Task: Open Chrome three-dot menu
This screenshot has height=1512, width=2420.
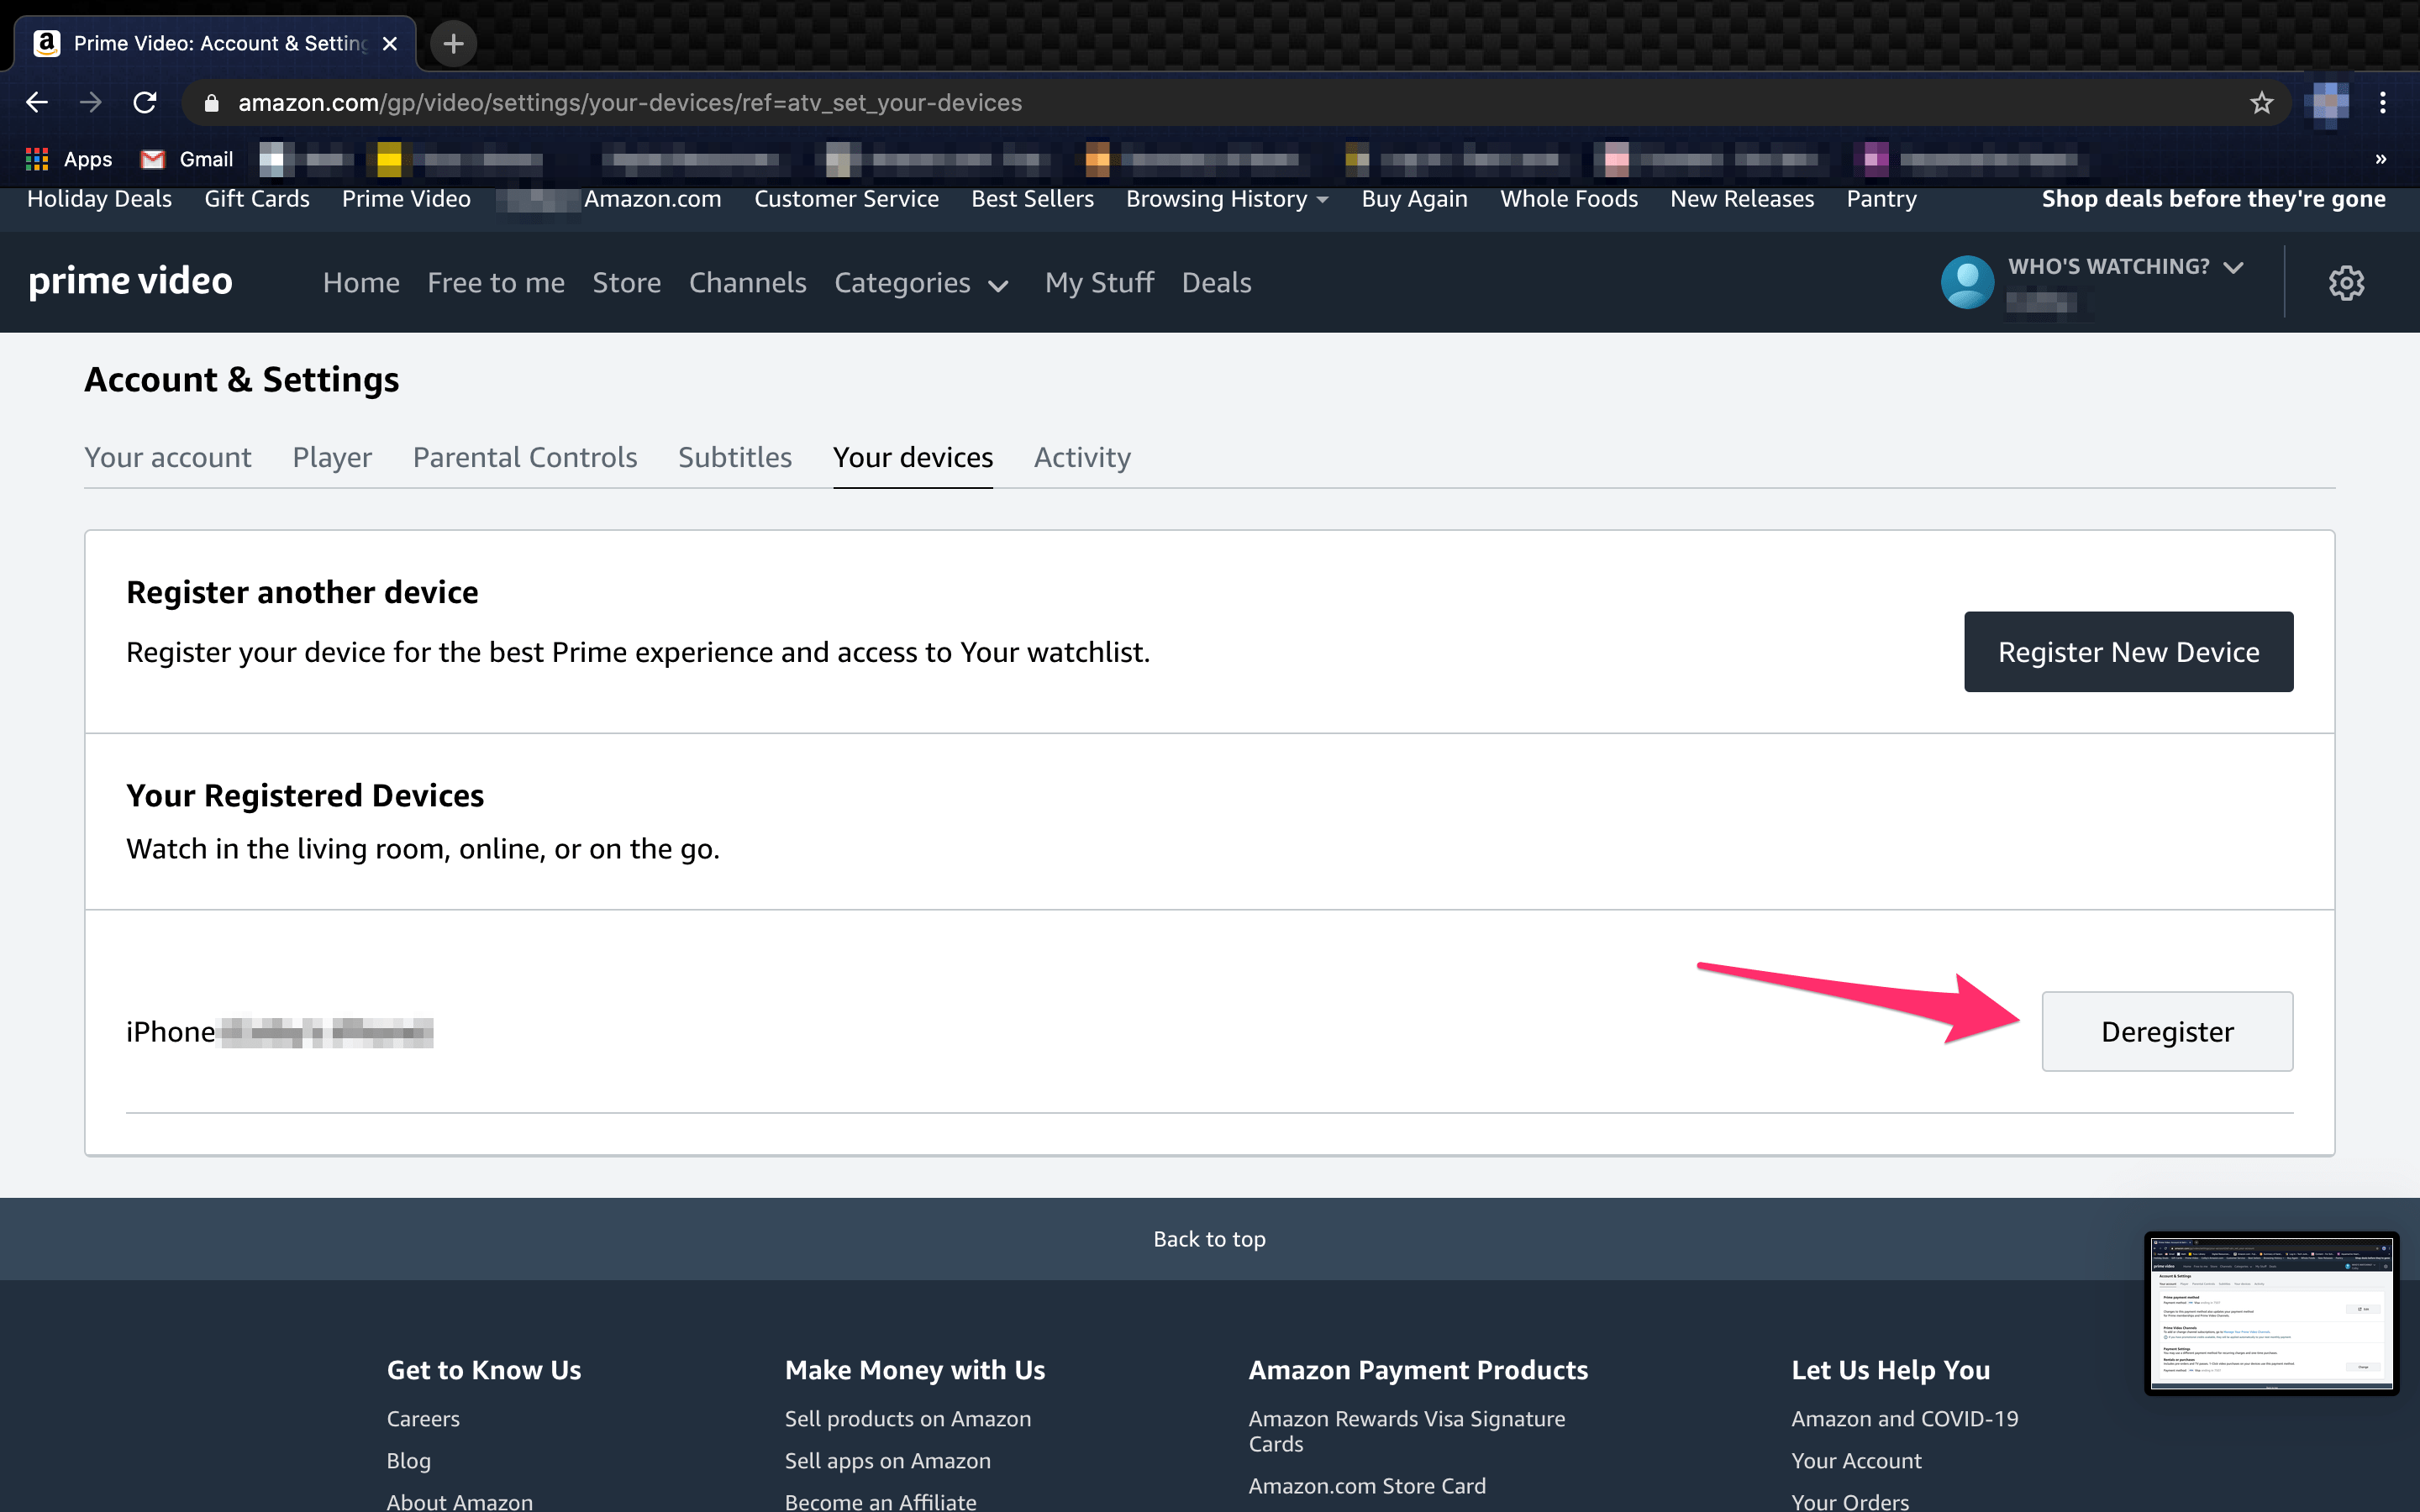Action: [2383, 102]
